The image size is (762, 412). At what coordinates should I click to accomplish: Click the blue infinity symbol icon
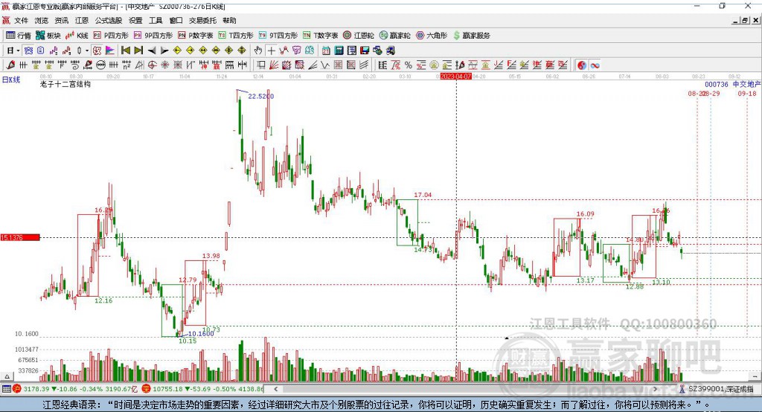click(x=595, y=65)
